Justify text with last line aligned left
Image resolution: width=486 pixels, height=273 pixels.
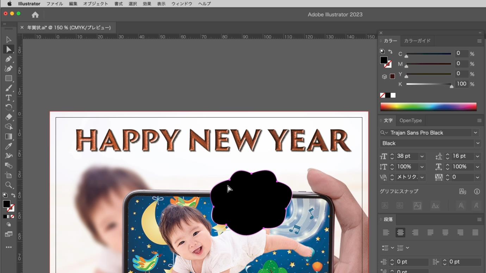tap(430, 233)
